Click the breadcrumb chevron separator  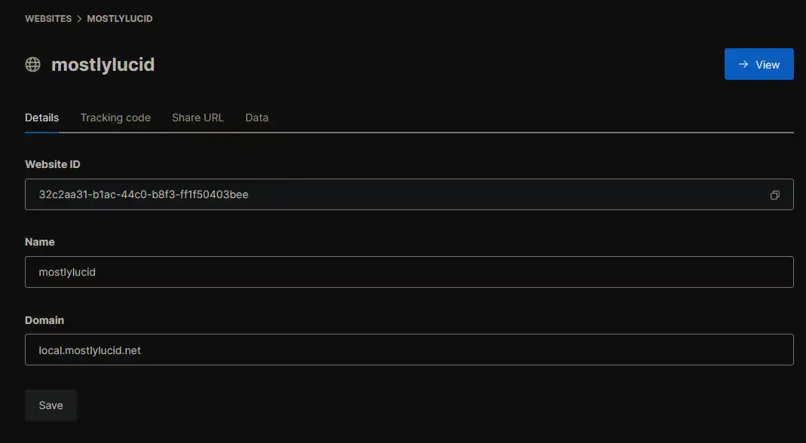79,19
